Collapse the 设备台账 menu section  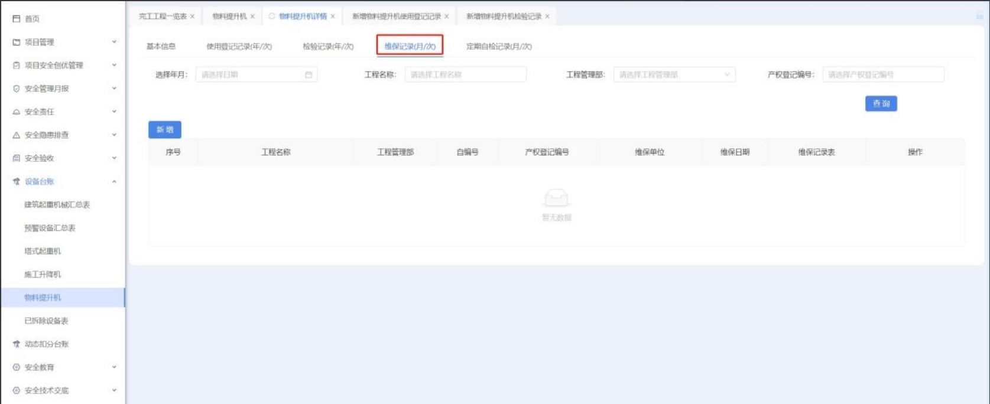(x=114, y=181)
